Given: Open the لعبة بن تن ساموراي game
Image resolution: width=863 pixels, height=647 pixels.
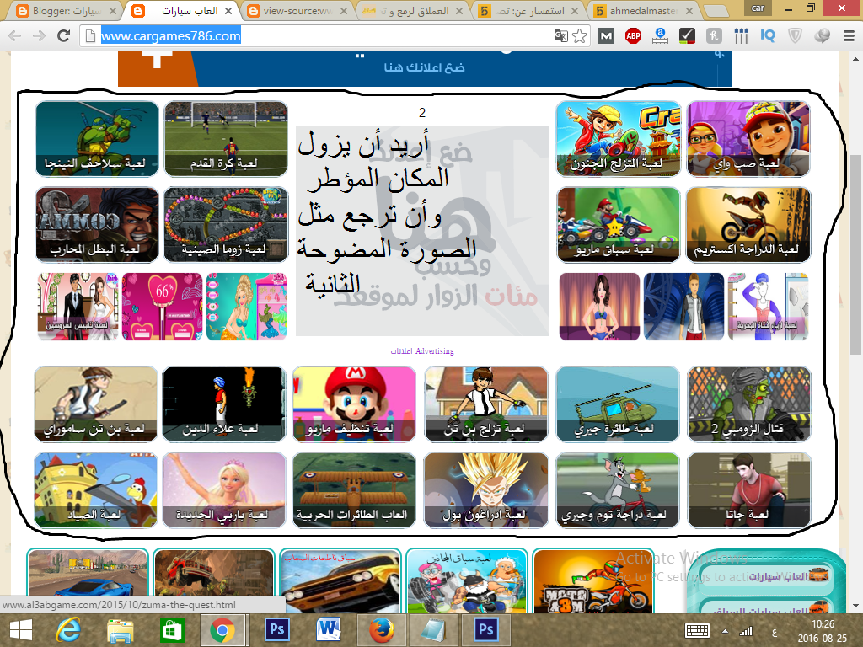Looking at the screenshot, I should [x=96, y=404].
